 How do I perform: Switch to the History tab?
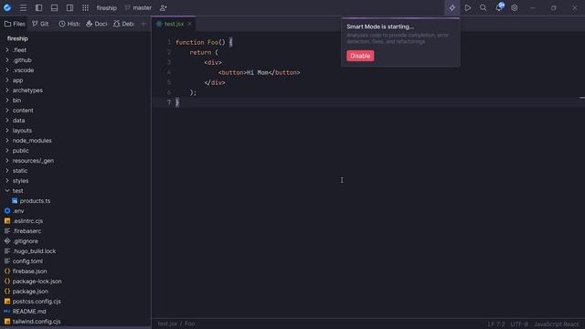(x=69, y=24)
